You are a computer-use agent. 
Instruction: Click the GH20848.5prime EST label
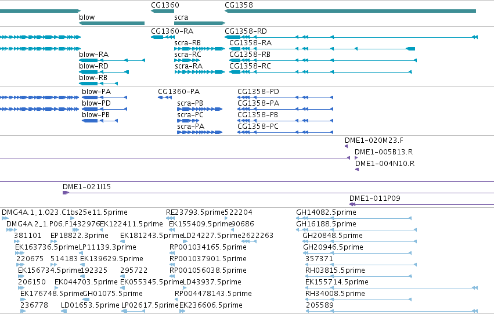tap(333, 236)
